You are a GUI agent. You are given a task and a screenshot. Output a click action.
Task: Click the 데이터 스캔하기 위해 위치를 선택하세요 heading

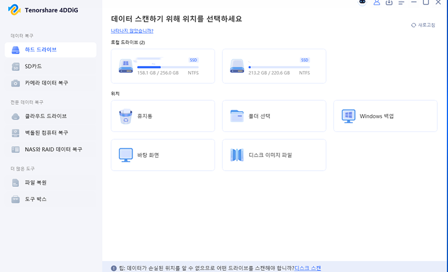tap(176, 19)
